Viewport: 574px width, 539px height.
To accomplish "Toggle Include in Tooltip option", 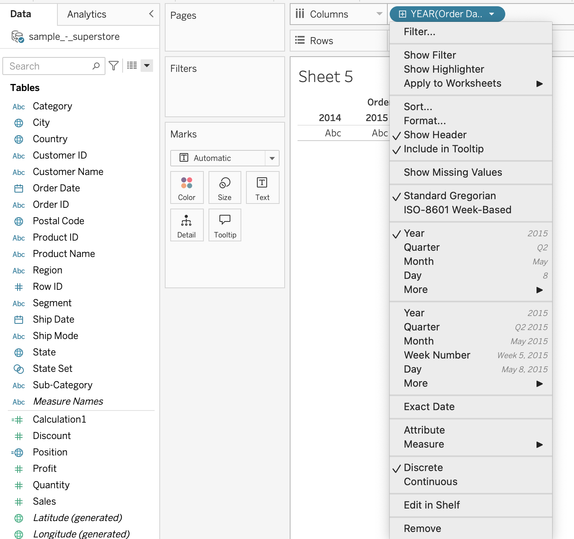I will 443,149.
